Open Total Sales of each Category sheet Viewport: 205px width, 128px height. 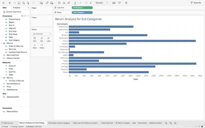(59, 123)
